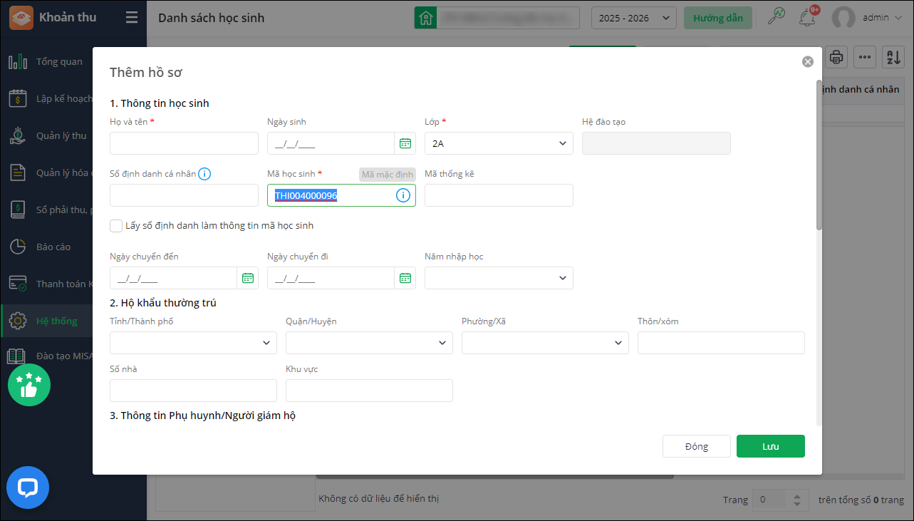This screenshot has width=914, height=521.
Task: Open Tổng quan in the sidebar
Action: click(x=59, y=62)
